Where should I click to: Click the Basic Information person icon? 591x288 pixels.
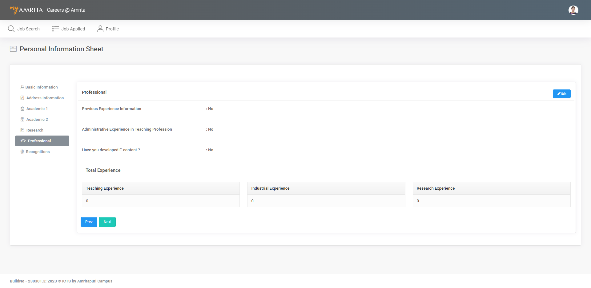tap(22, 87)
